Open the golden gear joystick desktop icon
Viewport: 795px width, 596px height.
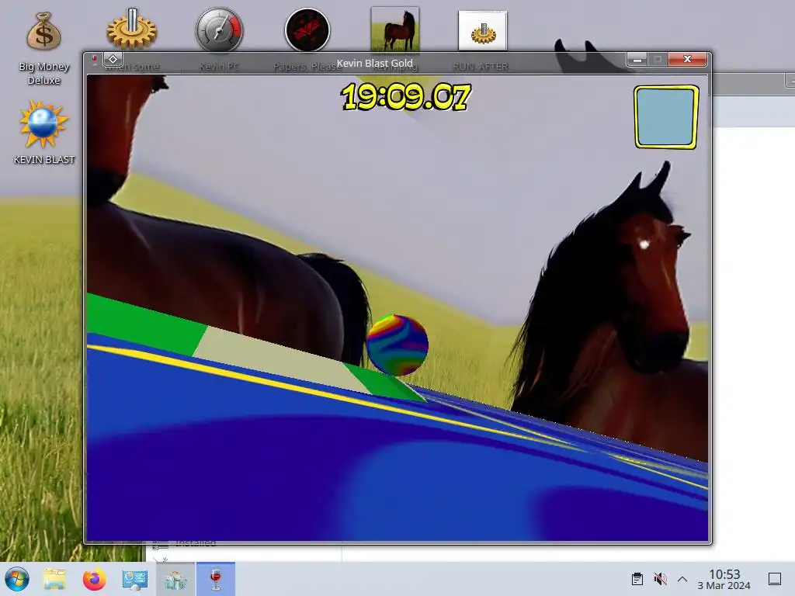tap(132, 30)
